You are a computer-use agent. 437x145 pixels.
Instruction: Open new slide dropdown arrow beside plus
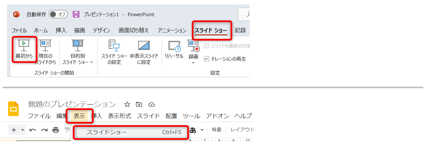click(x=23, y=130)
